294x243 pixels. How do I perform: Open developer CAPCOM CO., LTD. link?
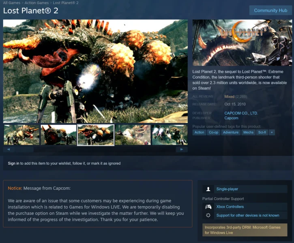(241, 113)
